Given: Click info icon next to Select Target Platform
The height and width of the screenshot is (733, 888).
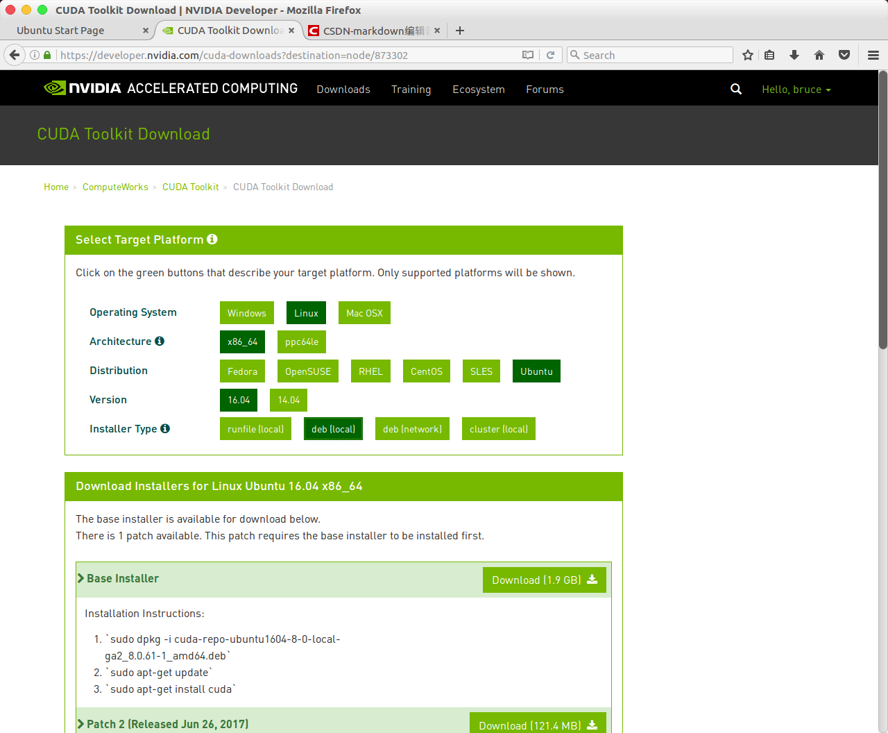Looking at the screenshot, I should click(212, 239).
